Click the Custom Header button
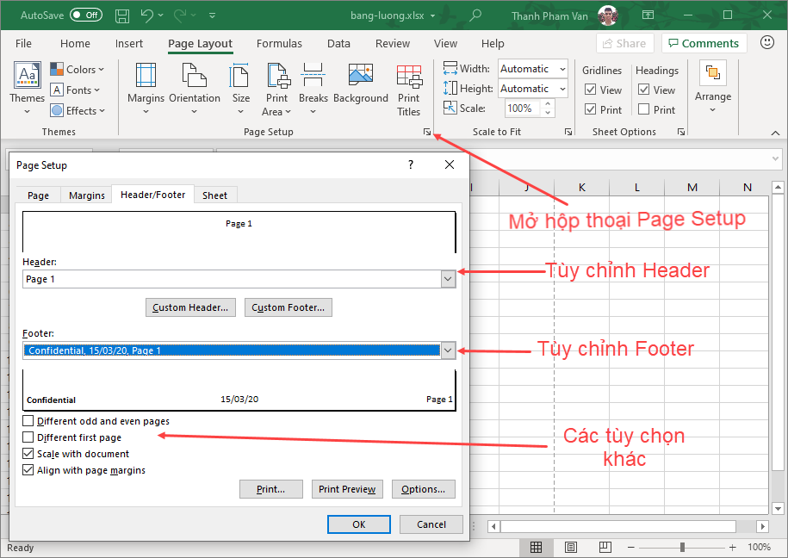The width and height of the screenshot is (788, 558). tap(190, 307)
